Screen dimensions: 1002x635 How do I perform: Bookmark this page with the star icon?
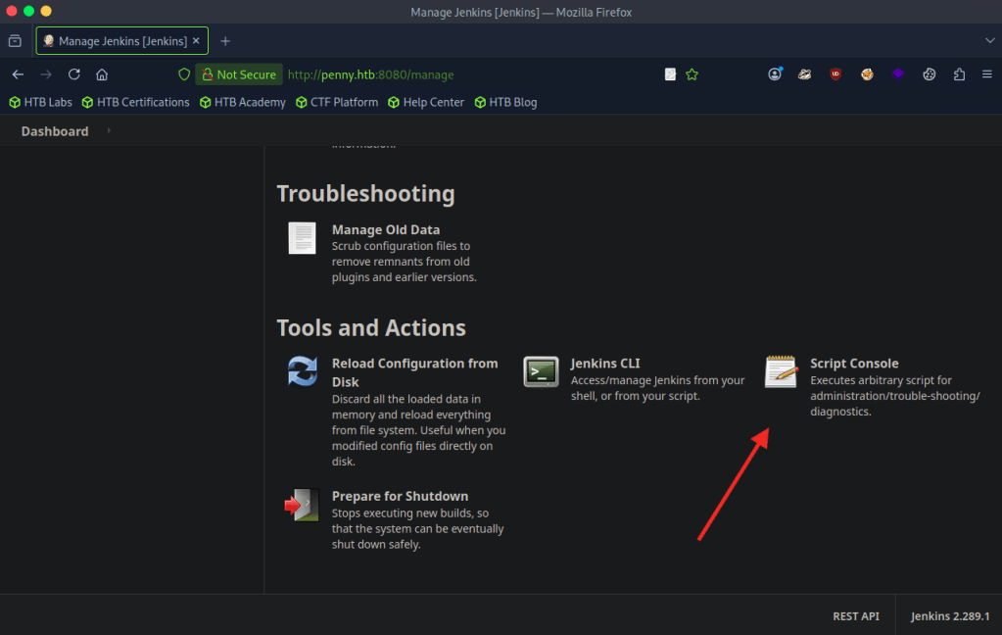[x=692, y=74]
